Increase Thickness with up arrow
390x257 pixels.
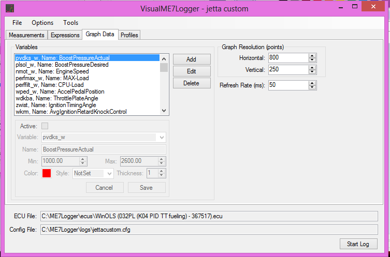162,171
